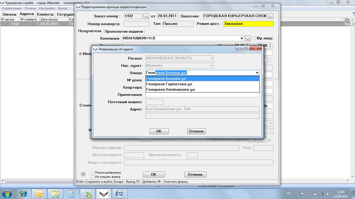This screenshot has height=199, width=355.
Task: Click the ellipsis button next to Компания
Action: click(x=248, y=38)
